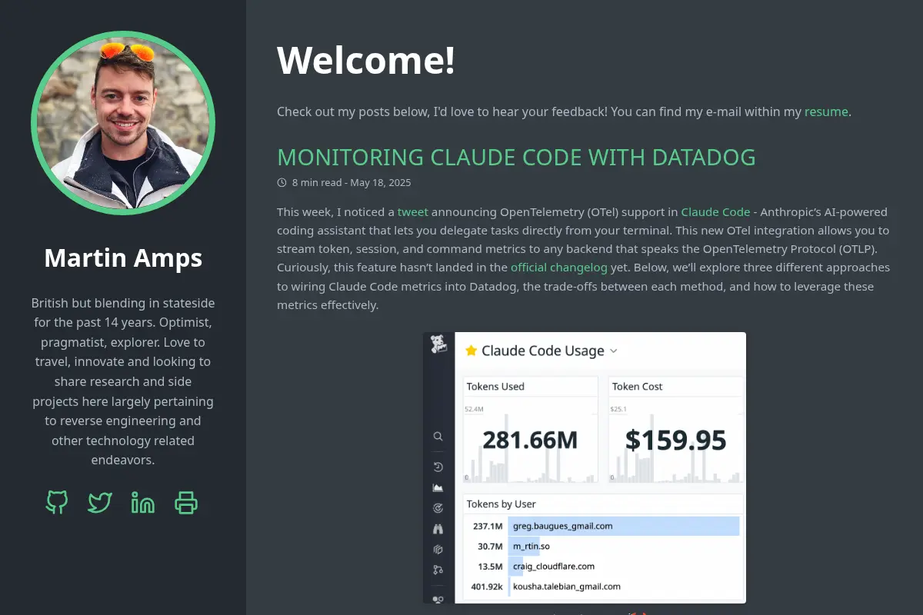This screenshot has width=923, height=615.
Task: Expand the Claude Code Usage dropdown chevron
Action: 613,351
